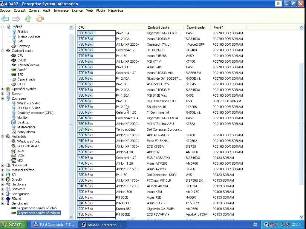Click the red shield tray icon

pos(287,225)
